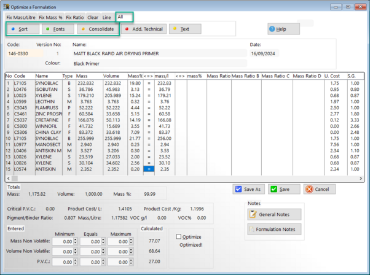The image size is (370, 275).
Task: Select the FLAMRUSS row name cell
Action: [x=49, y=107]
